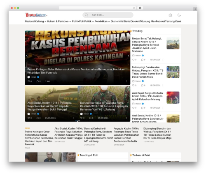Open comments on trending Didampingi Dandim article

(142, 85)
